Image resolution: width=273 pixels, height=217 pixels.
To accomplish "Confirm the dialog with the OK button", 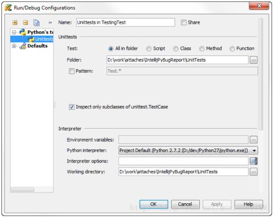I will point(154,204).
